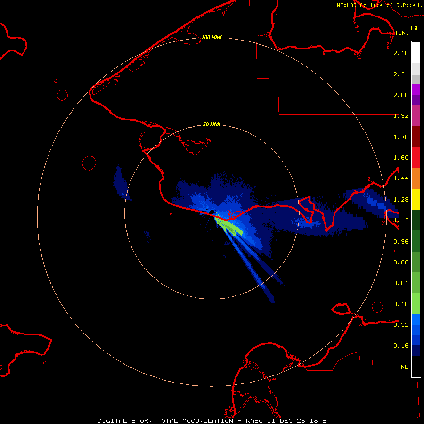The height and width of the screenshot is (424, 424).
Task: Select the dark purple legend swatch below 2.08
Action: click(416, 100)
